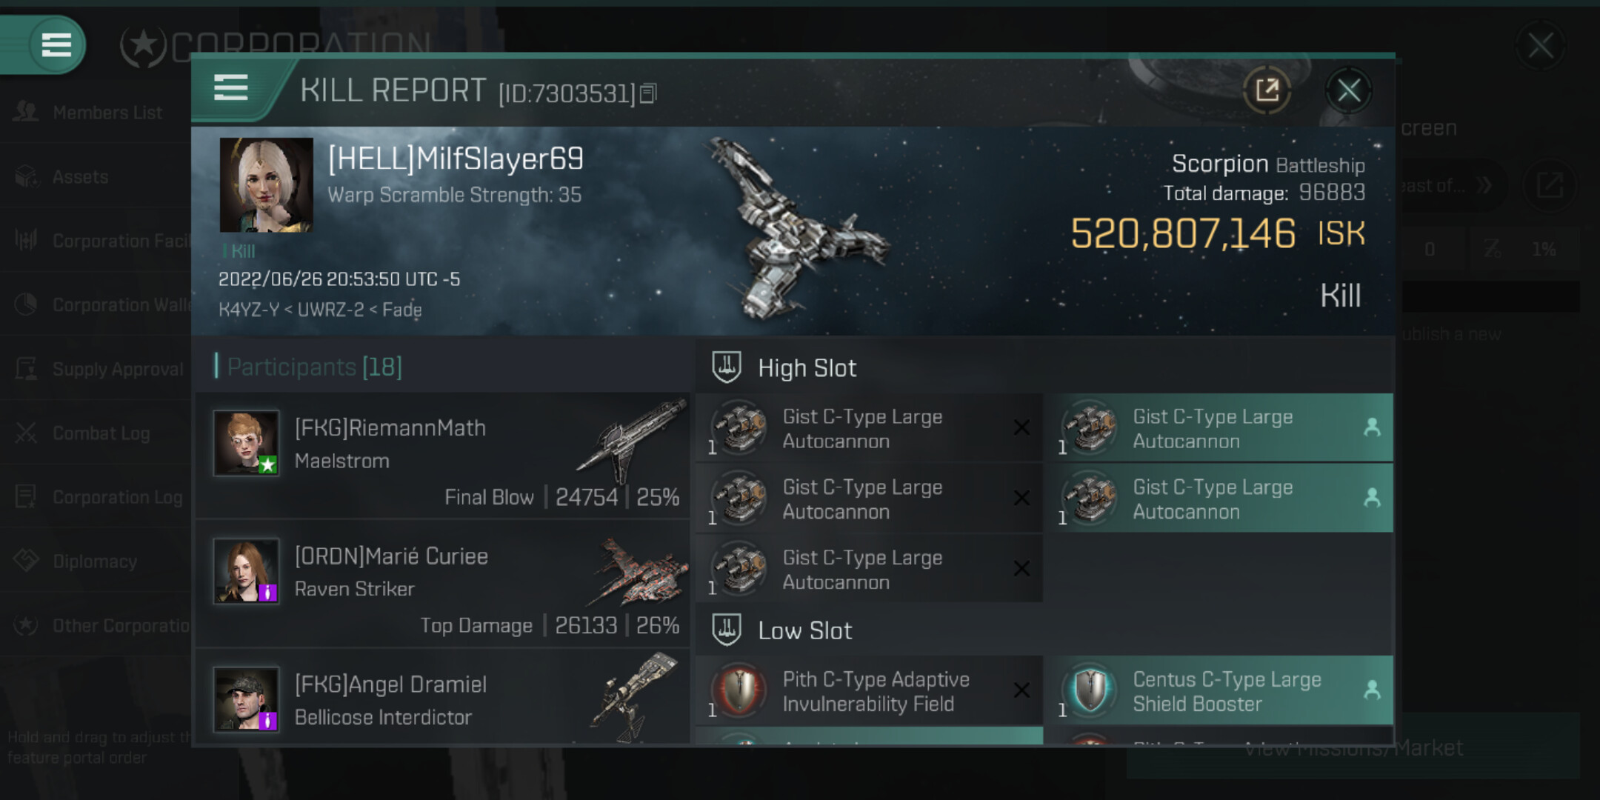The image size is (1600, 800).
Task: Copy the kill report ID
Action: tap(648, 93)
